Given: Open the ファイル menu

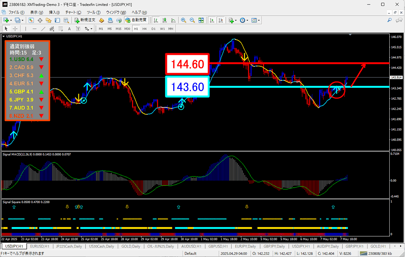Looking at the screenshot, I should (x=16, y=12).
